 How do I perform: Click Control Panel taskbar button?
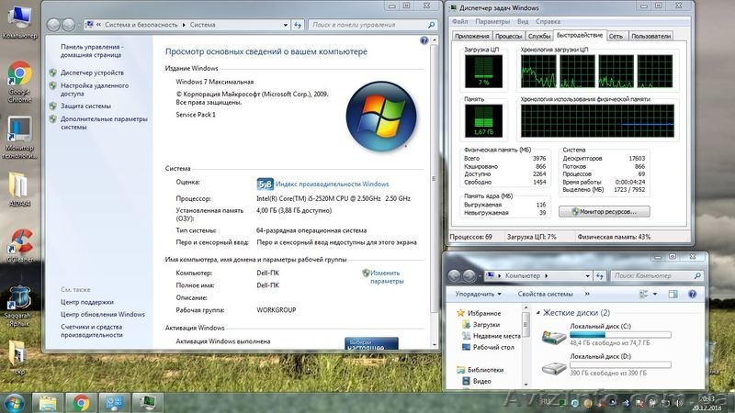pos(114,403)
